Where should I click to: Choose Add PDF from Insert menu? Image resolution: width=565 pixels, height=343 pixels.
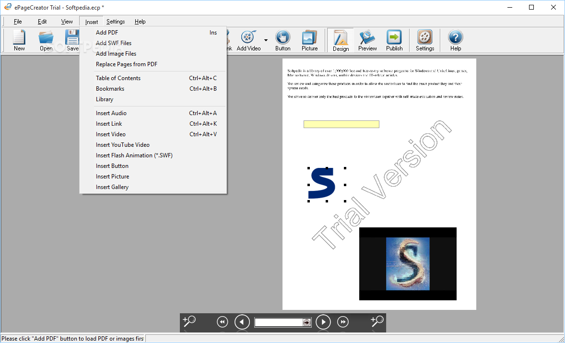point(153,33)
